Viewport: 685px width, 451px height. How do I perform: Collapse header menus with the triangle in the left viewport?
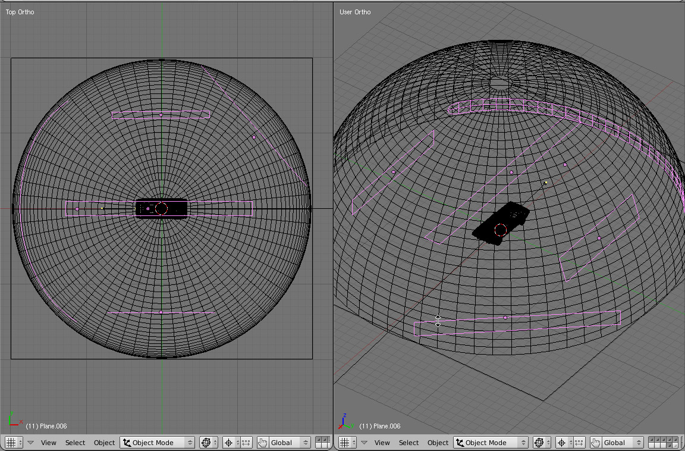coord(31,443)
